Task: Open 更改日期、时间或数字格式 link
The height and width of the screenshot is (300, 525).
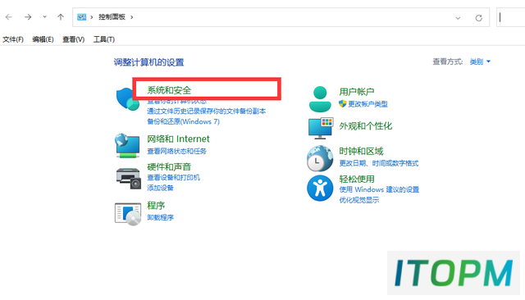Action: click(379, 163)
